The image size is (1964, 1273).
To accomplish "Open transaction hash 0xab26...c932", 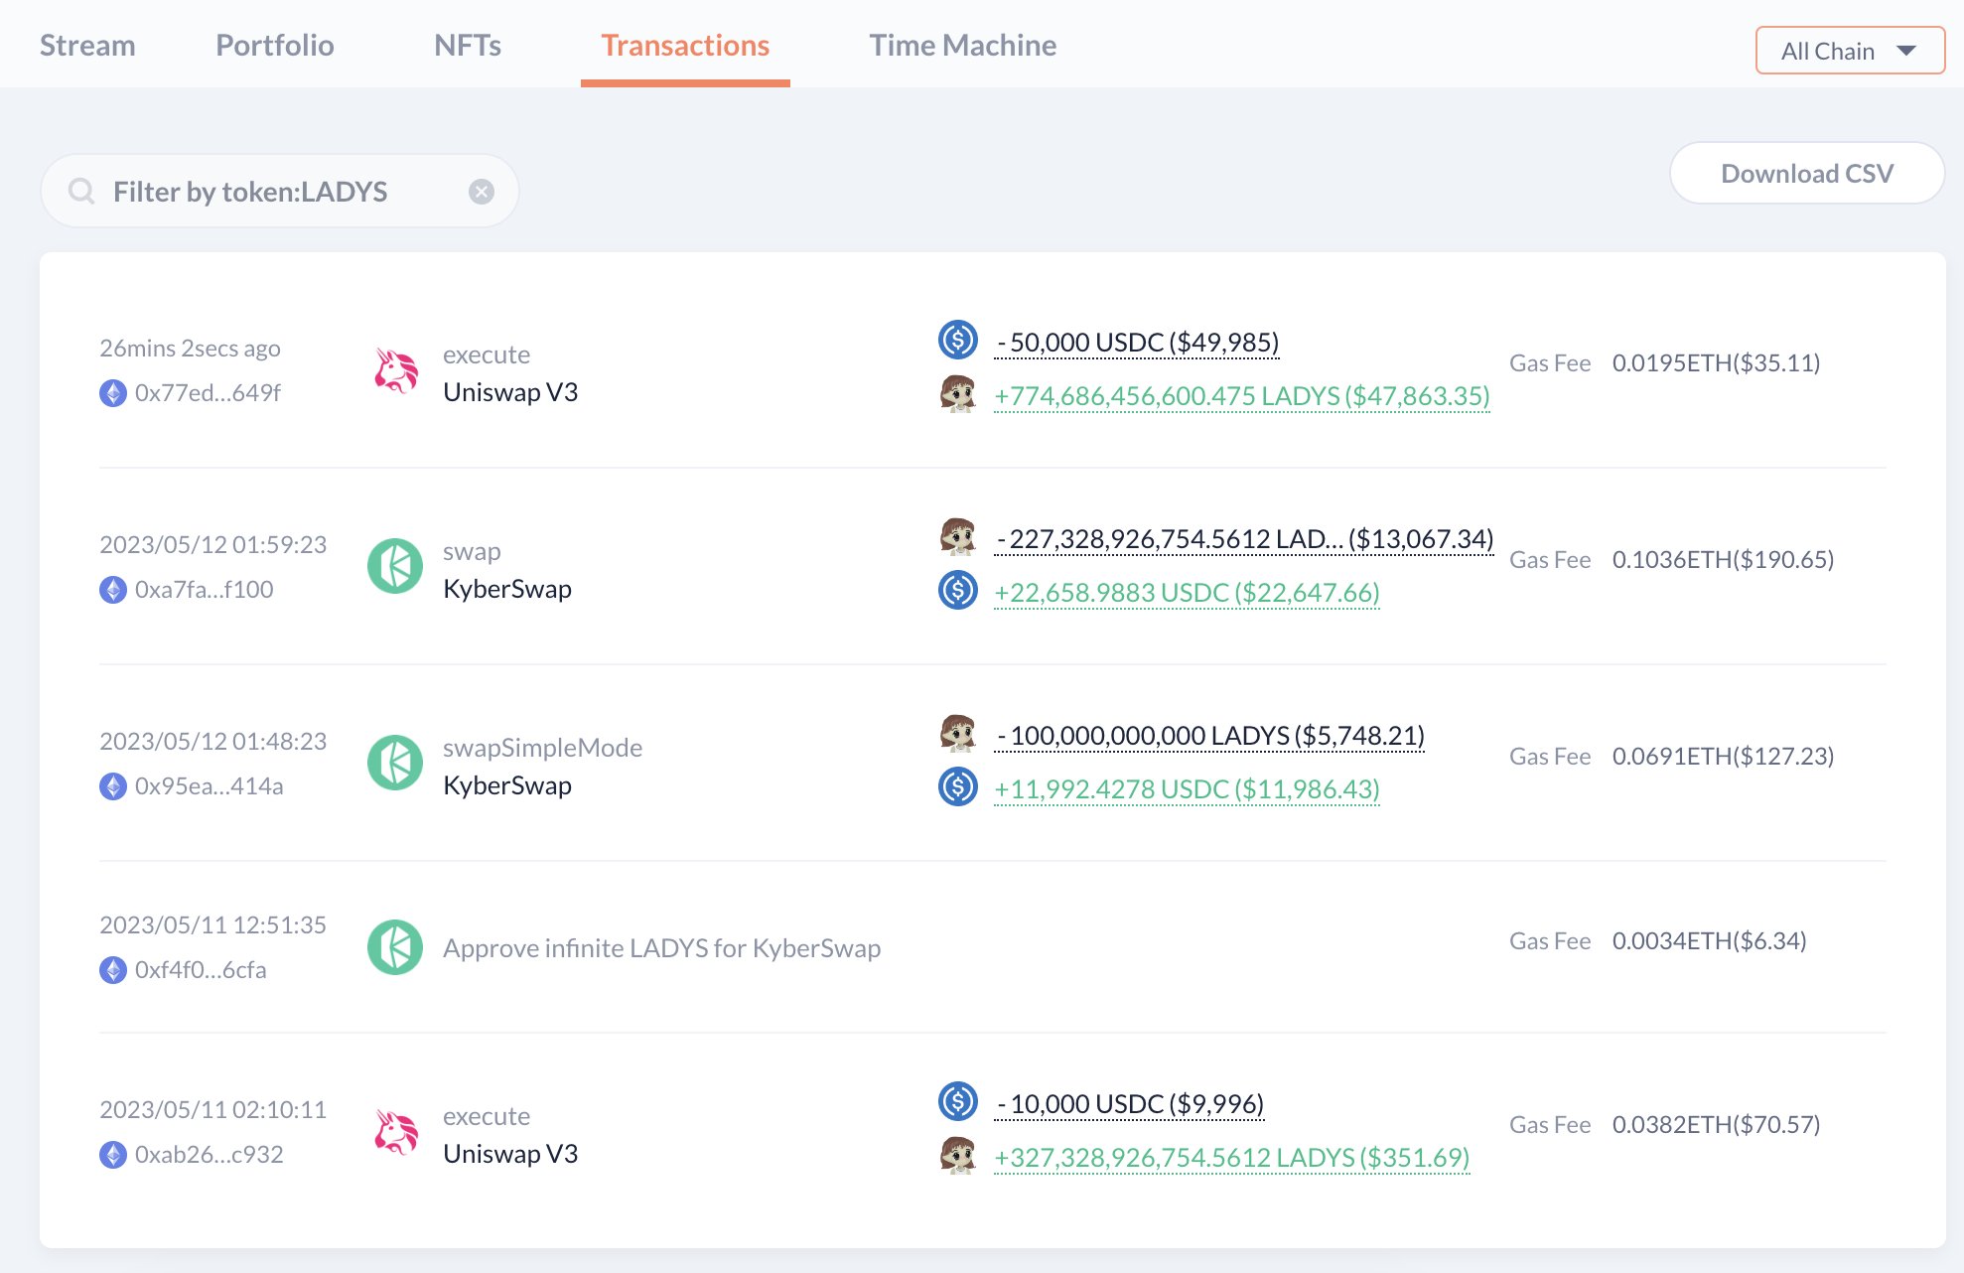I will pyautogui.click(x=209, y=1155).
